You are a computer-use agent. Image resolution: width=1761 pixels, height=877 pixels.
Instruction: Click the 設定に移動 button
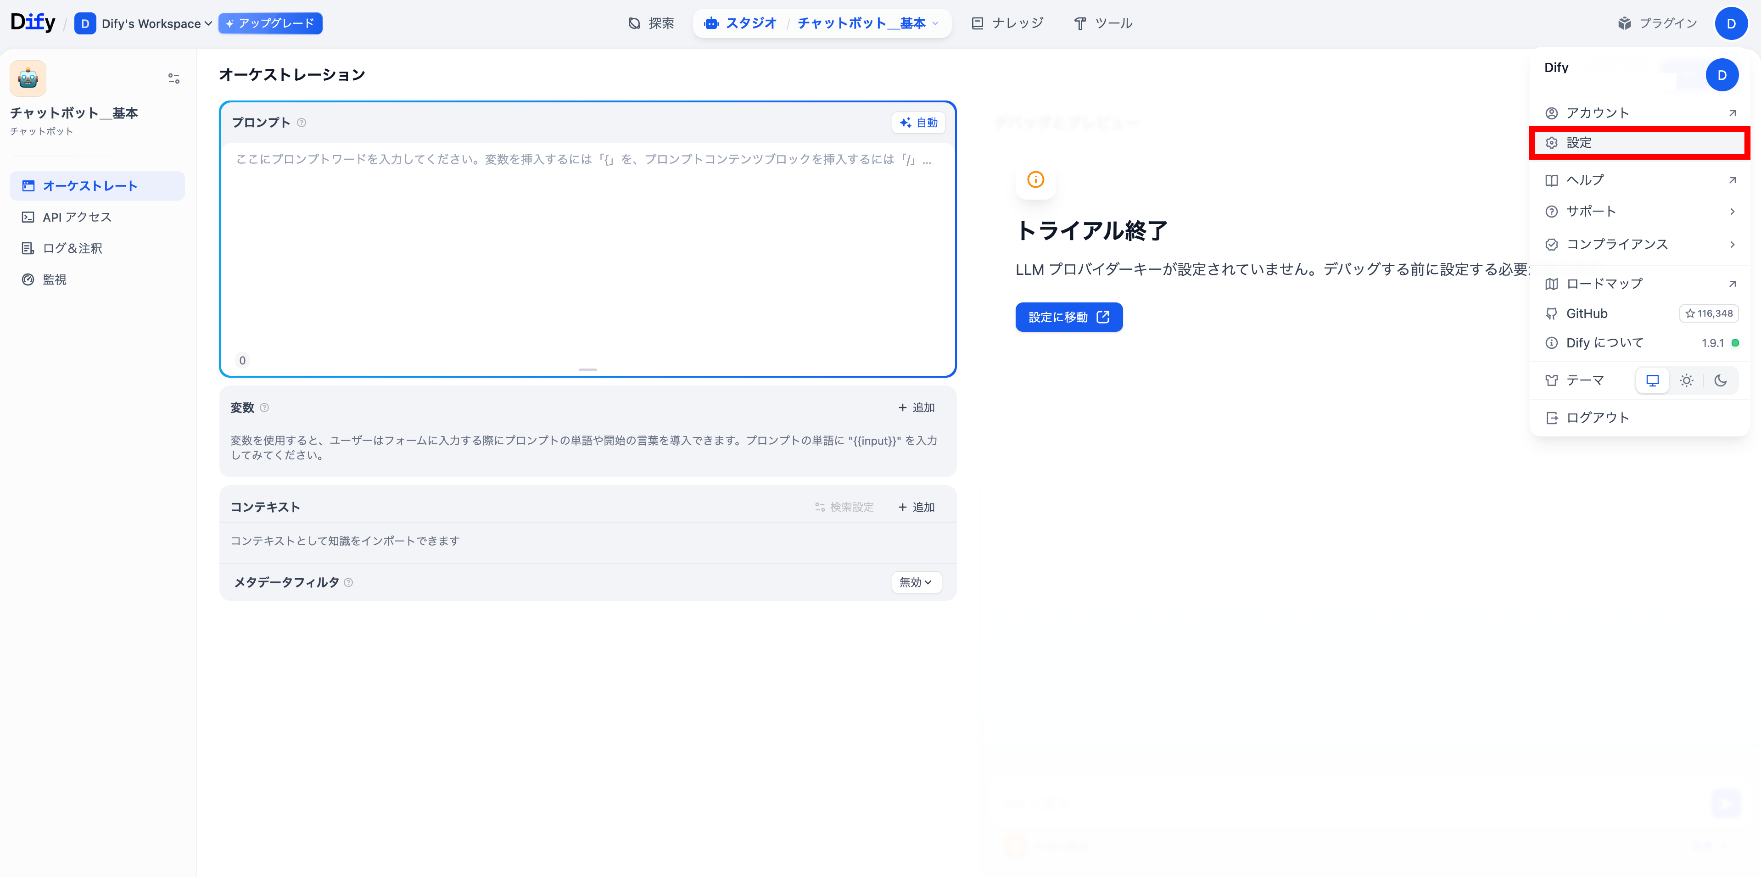(x=1068, y=317)
